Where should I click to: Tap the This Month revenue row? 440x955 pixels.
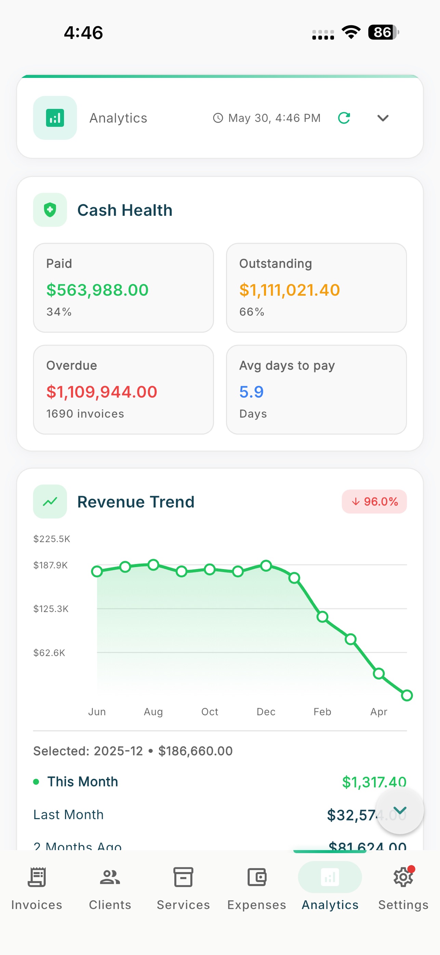tap(220, 782)
